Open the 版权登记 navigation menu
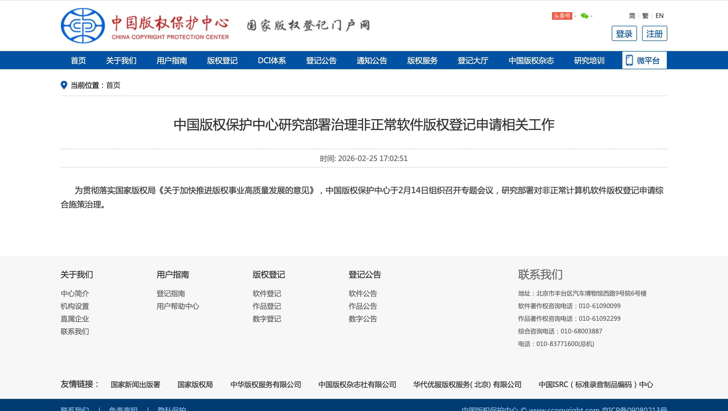Image resolution: width=728 pixels, height=411 pixels. [222, 60]
